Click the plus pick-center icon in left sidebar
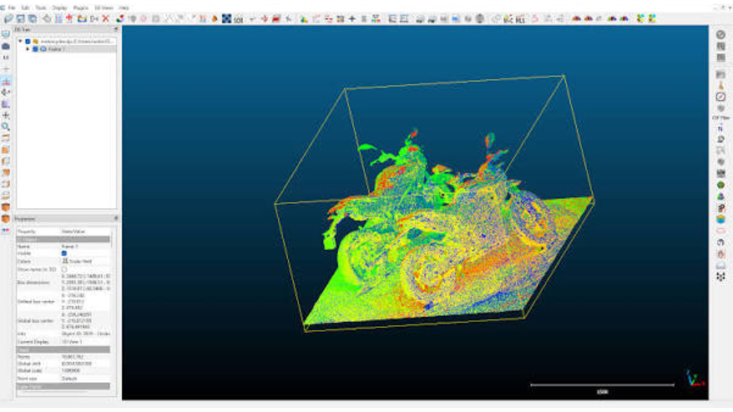The height and width of the screenshot is (412, 733). coord(6,115)
